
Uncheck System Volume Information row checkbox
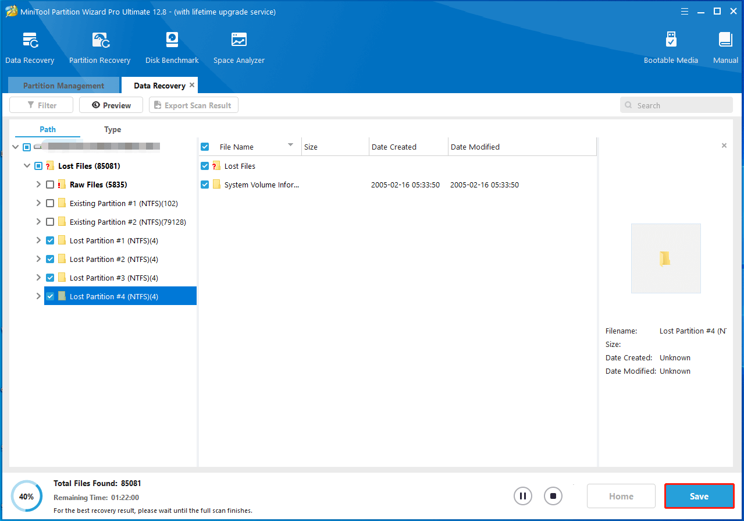(205, 185)
